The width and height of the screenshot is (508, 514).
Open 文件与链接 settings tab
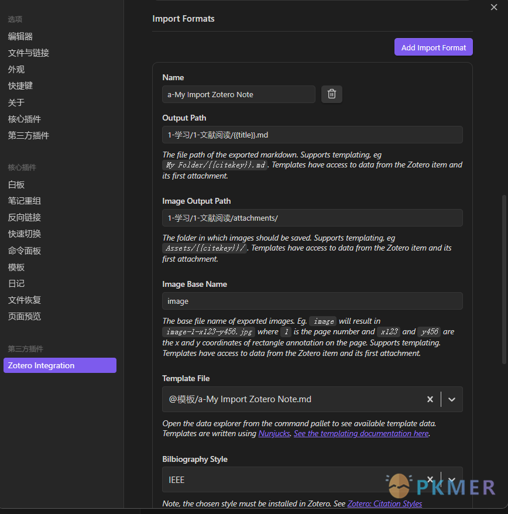[29, 53]
